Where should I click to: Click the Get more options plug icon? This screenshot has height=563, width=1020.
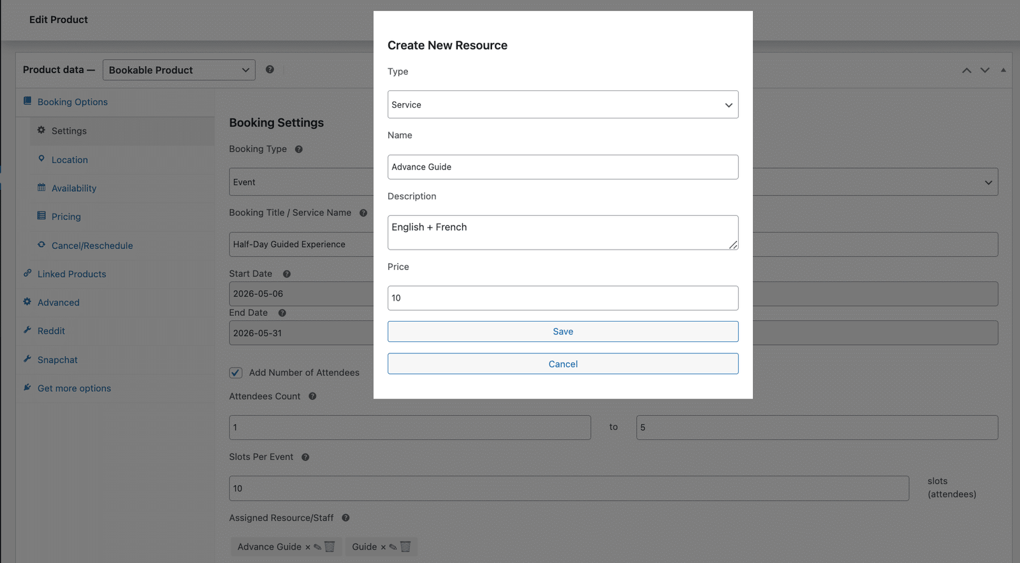(27, 387)
